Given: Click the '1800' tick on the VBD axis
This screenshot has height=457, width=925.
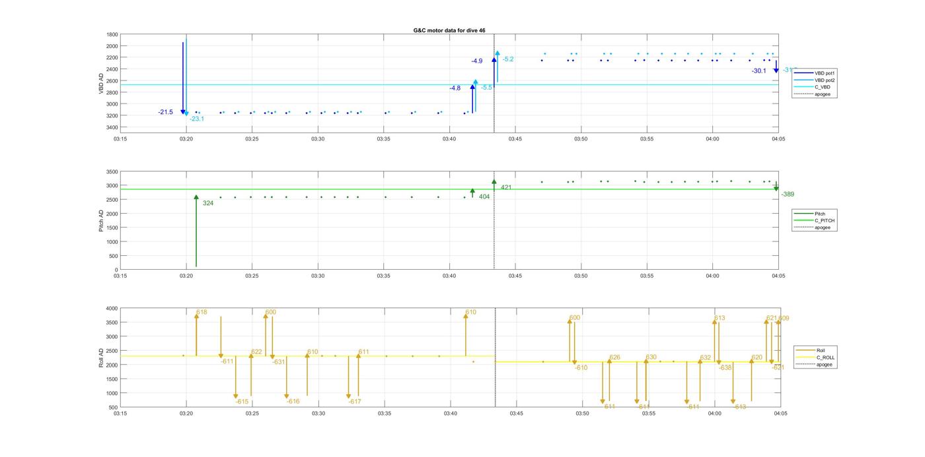Looking at the screenshot, I should pos(112,34).
